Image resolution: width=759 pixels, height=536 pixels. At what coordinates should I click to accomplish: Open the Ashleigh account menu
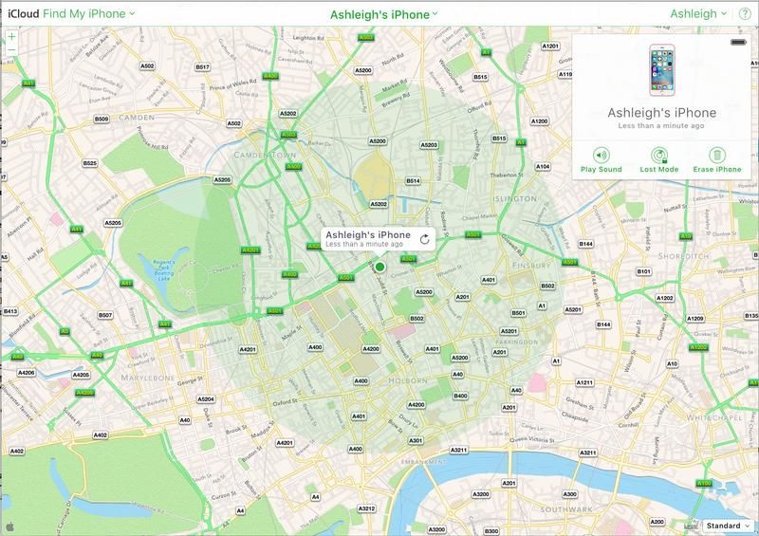698,14
